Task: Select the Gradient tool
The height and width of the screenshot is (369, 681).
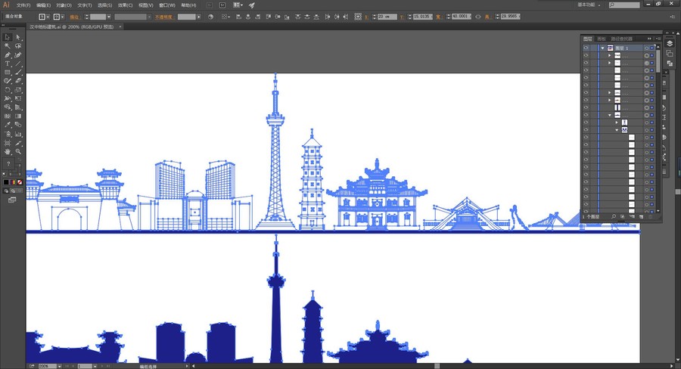Action: (x=18, y=116)
